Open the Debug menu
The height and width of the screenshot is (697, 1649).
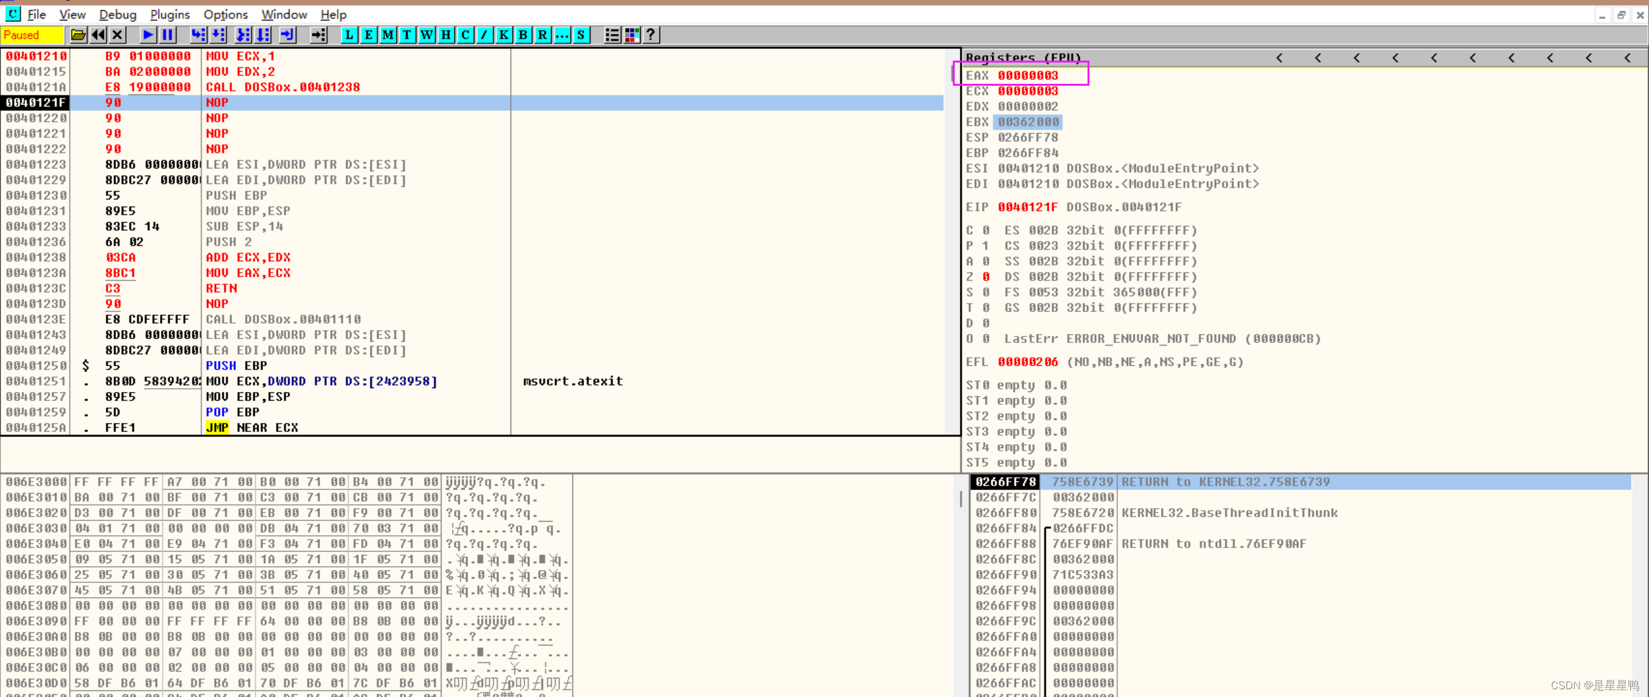click(117, 14)
